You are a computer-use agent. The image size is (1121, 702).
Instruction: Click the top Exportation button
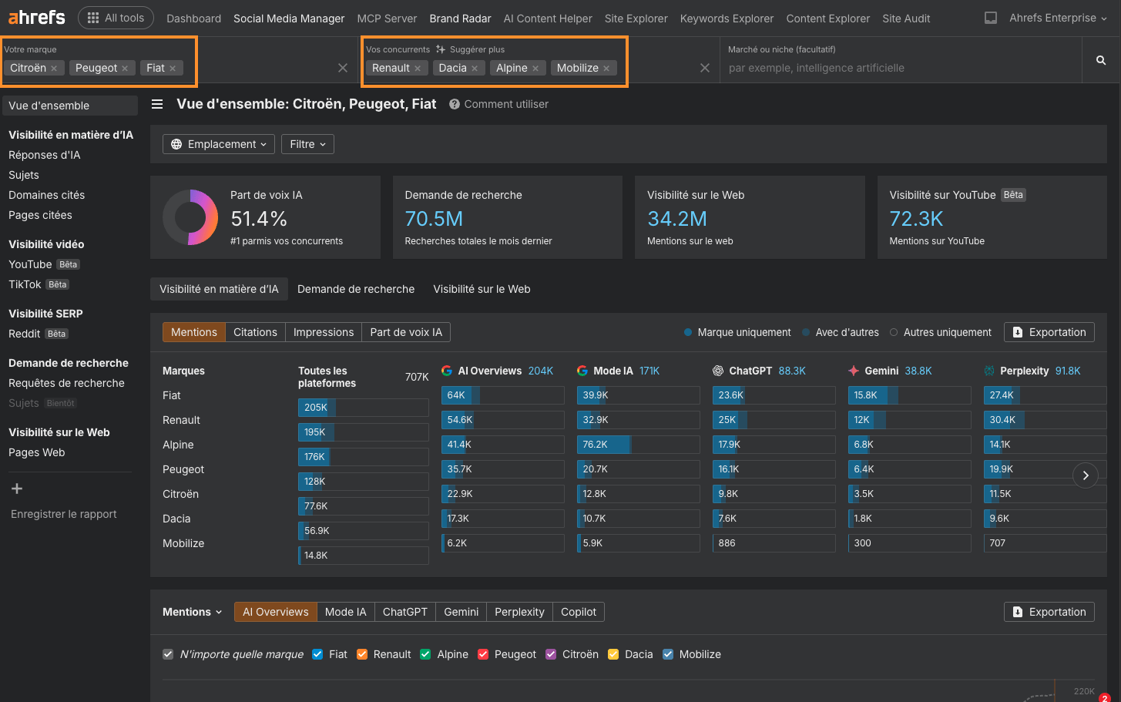(1049, 332)
